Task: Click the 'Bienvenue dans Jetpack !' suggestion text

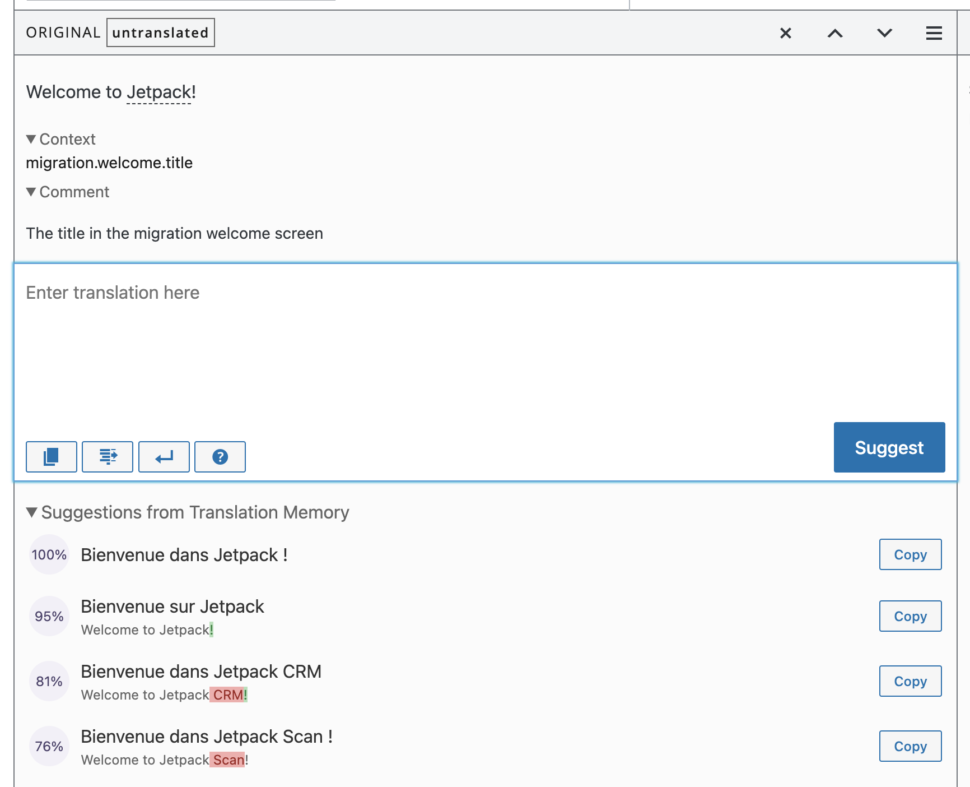Action: pos(184,555)
